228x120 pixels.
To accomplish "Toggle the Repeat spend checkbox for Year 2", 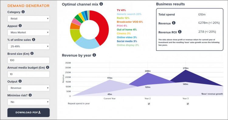I will [x=149, y=104].
